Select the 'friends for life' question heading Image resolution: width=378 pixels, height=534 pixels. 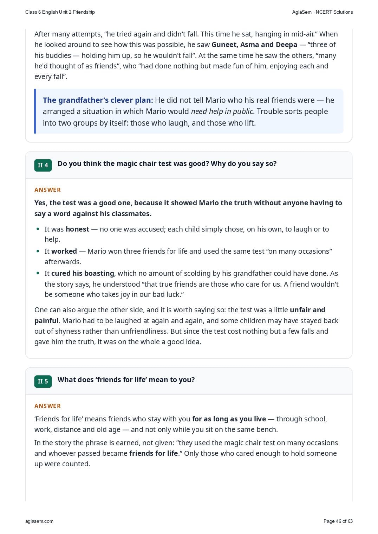[x=126, y=380]
